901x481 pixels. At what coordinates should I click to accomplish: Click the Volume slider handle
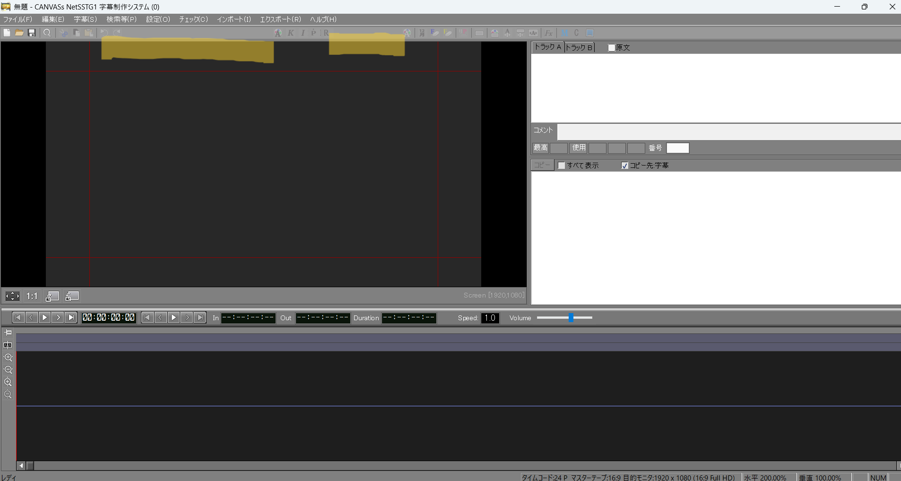coord(571,318)
